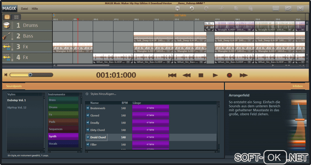
Task: Click the Rewind transport button
Action: pos(187,75)
